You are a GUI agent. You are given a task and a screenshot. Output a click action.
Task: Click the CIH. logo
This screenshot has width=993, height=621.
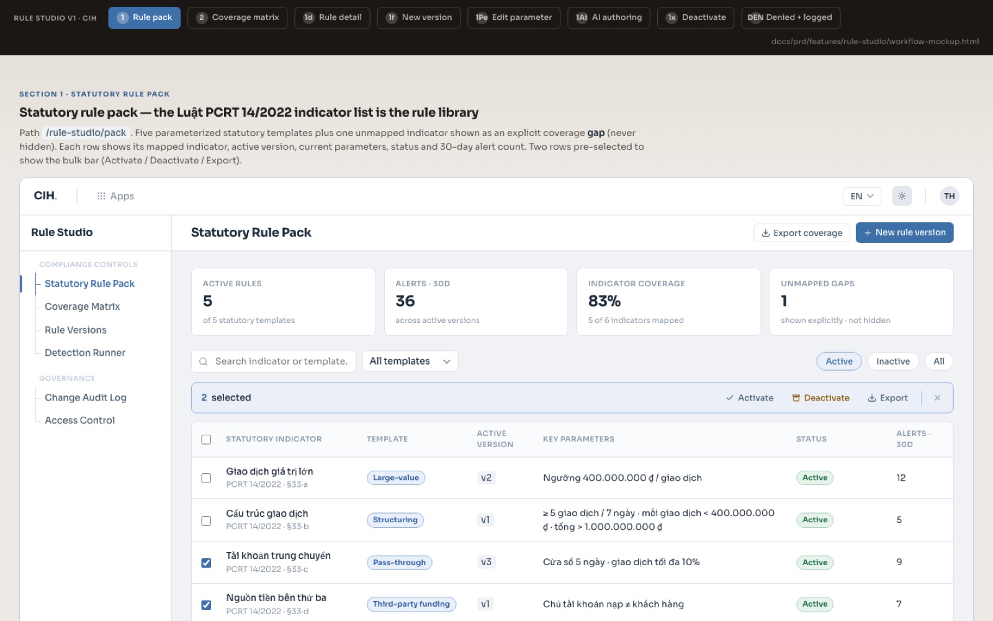[x=45, y=196]
